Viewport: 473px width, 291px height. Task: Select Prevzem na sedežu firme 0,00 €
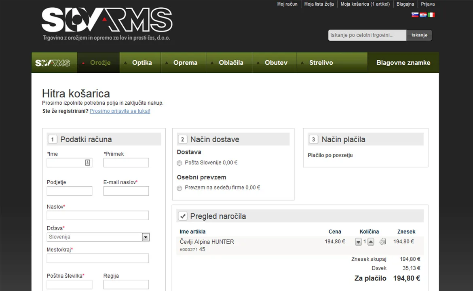(x=179, y=188)
